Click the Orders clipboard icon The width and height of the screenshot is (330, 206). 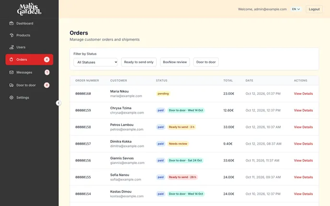(12, 59)
